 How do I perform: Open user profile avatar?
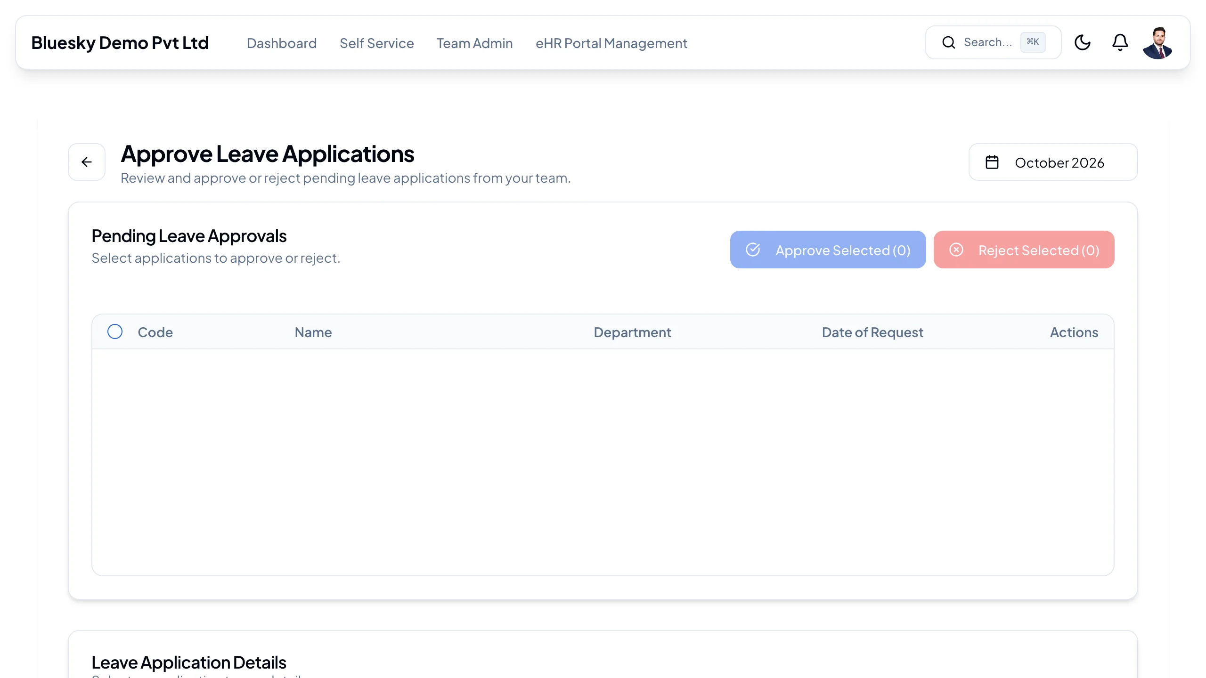[1157, 43]
